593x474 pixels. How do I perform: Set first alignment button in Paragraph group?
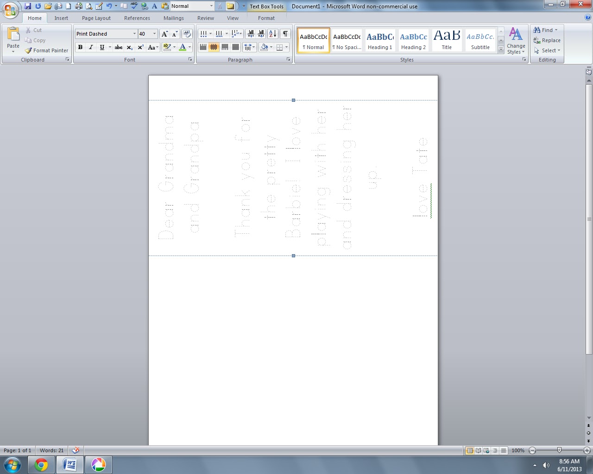coord(203,47)
